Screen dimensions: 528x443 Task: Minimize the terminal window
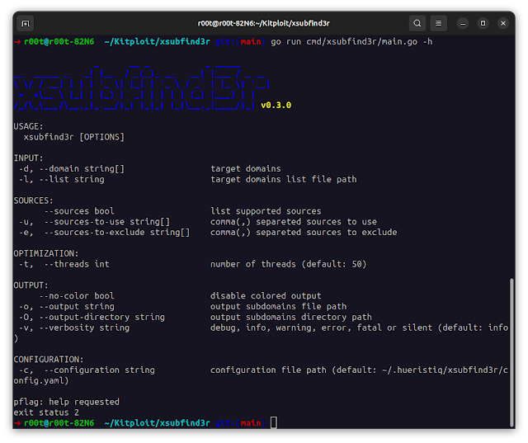[463, 23]
